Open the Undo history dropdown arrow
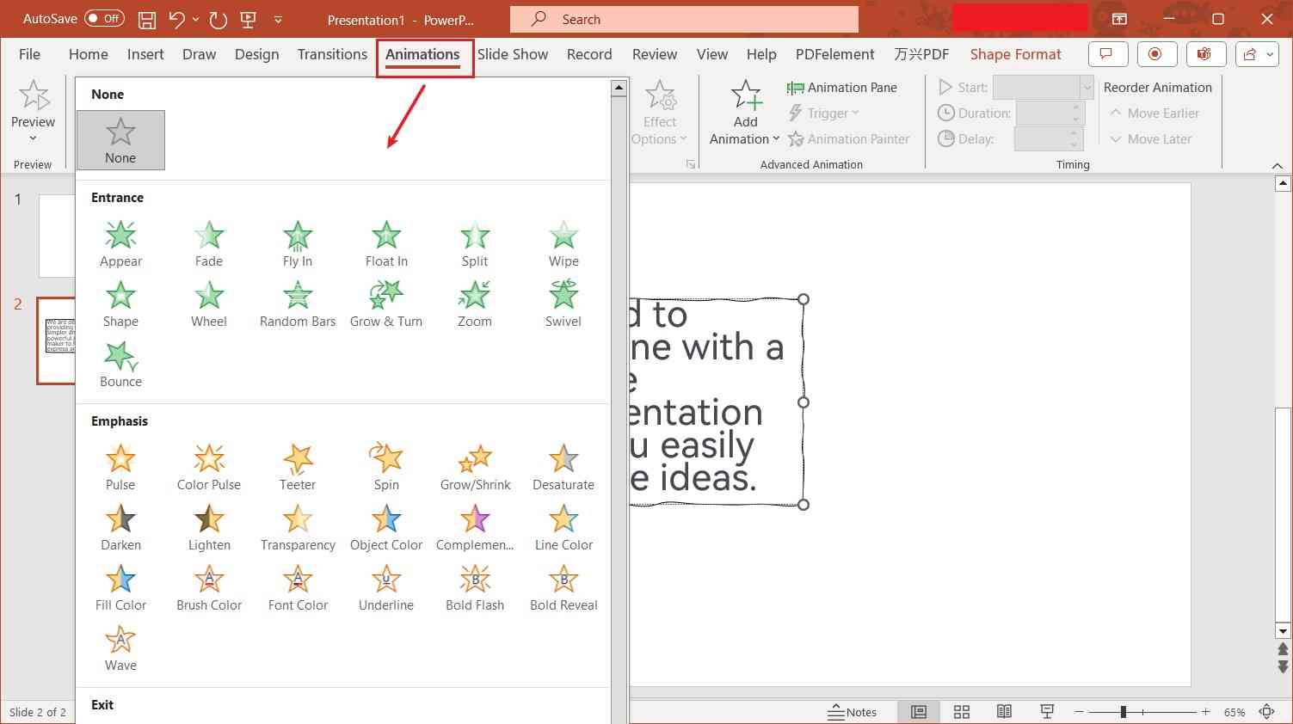 (x=196, y=19)
